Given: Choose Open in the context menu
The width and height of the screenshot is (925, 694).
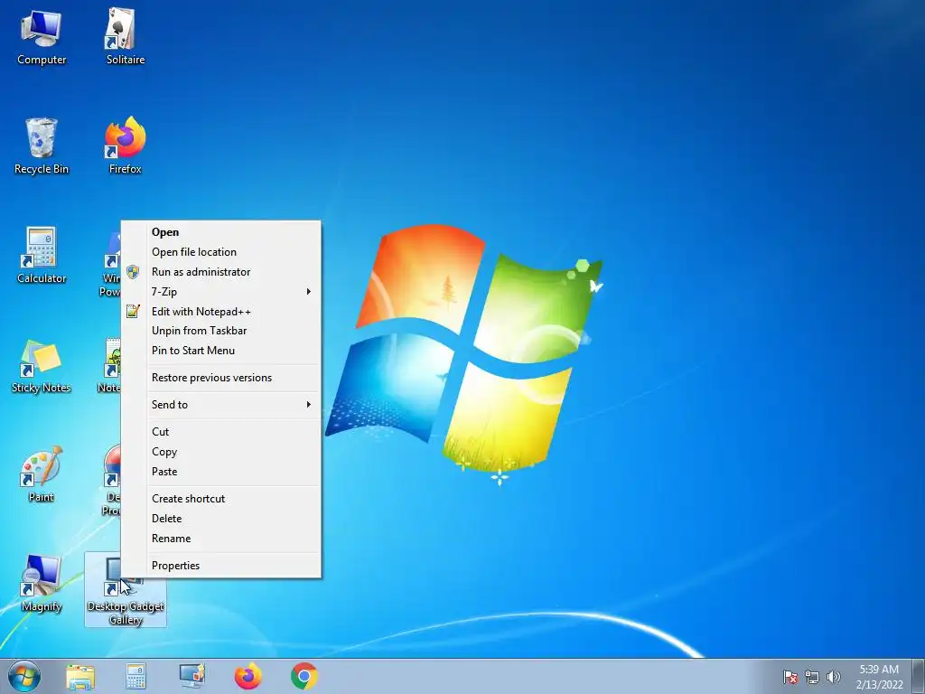Looking at the screenshot, I should tap(222, 232).
